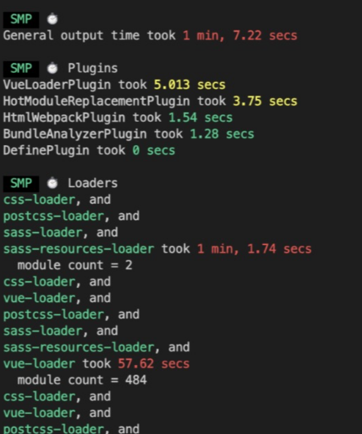Image resolution: width=362 pixels, height=434 pixels.
Task: Click the stopwatch icon beside Plugins heading
Action: pos(52,68)
